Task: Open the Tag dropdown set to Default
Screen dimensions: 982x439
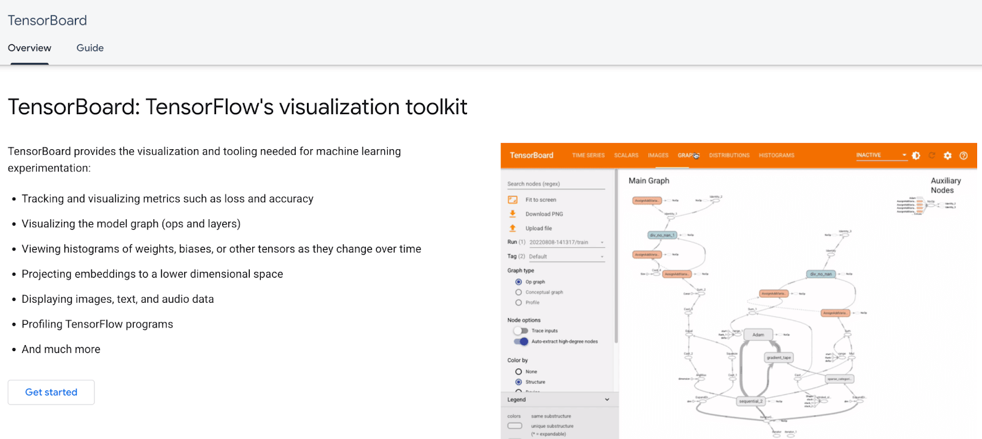Action: point(566,257)
